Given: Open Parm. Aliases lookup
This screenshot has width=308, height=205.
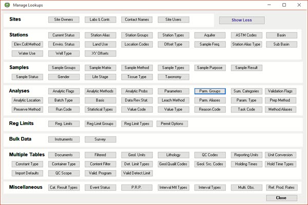Looking at the screenshot, I should [x=210, y=100].
